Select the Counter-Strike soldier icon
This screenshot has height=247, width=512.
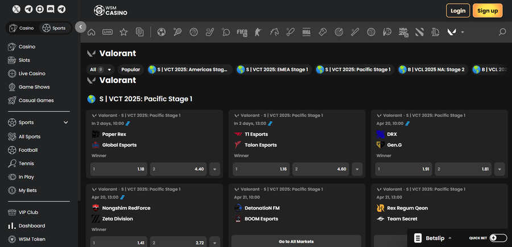(258, 32)
